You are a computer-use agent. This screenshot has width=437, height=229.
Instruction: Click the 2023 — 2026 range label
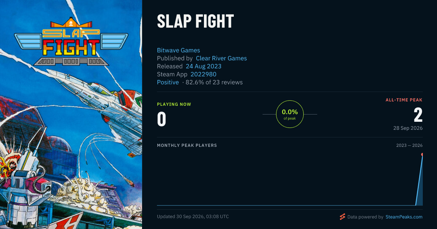click(409, 145)
